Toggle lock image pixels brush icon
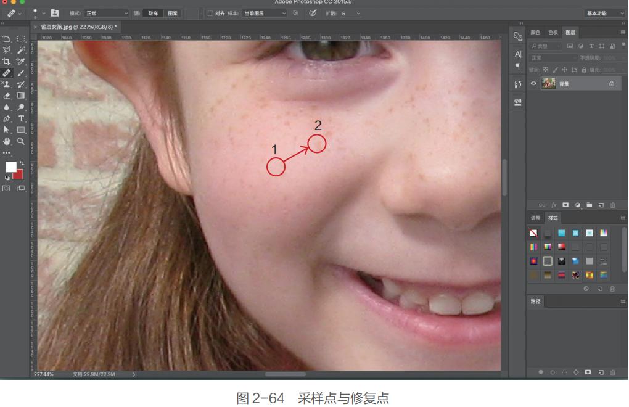This screenshot has height=407, width=629. point(555,70)
